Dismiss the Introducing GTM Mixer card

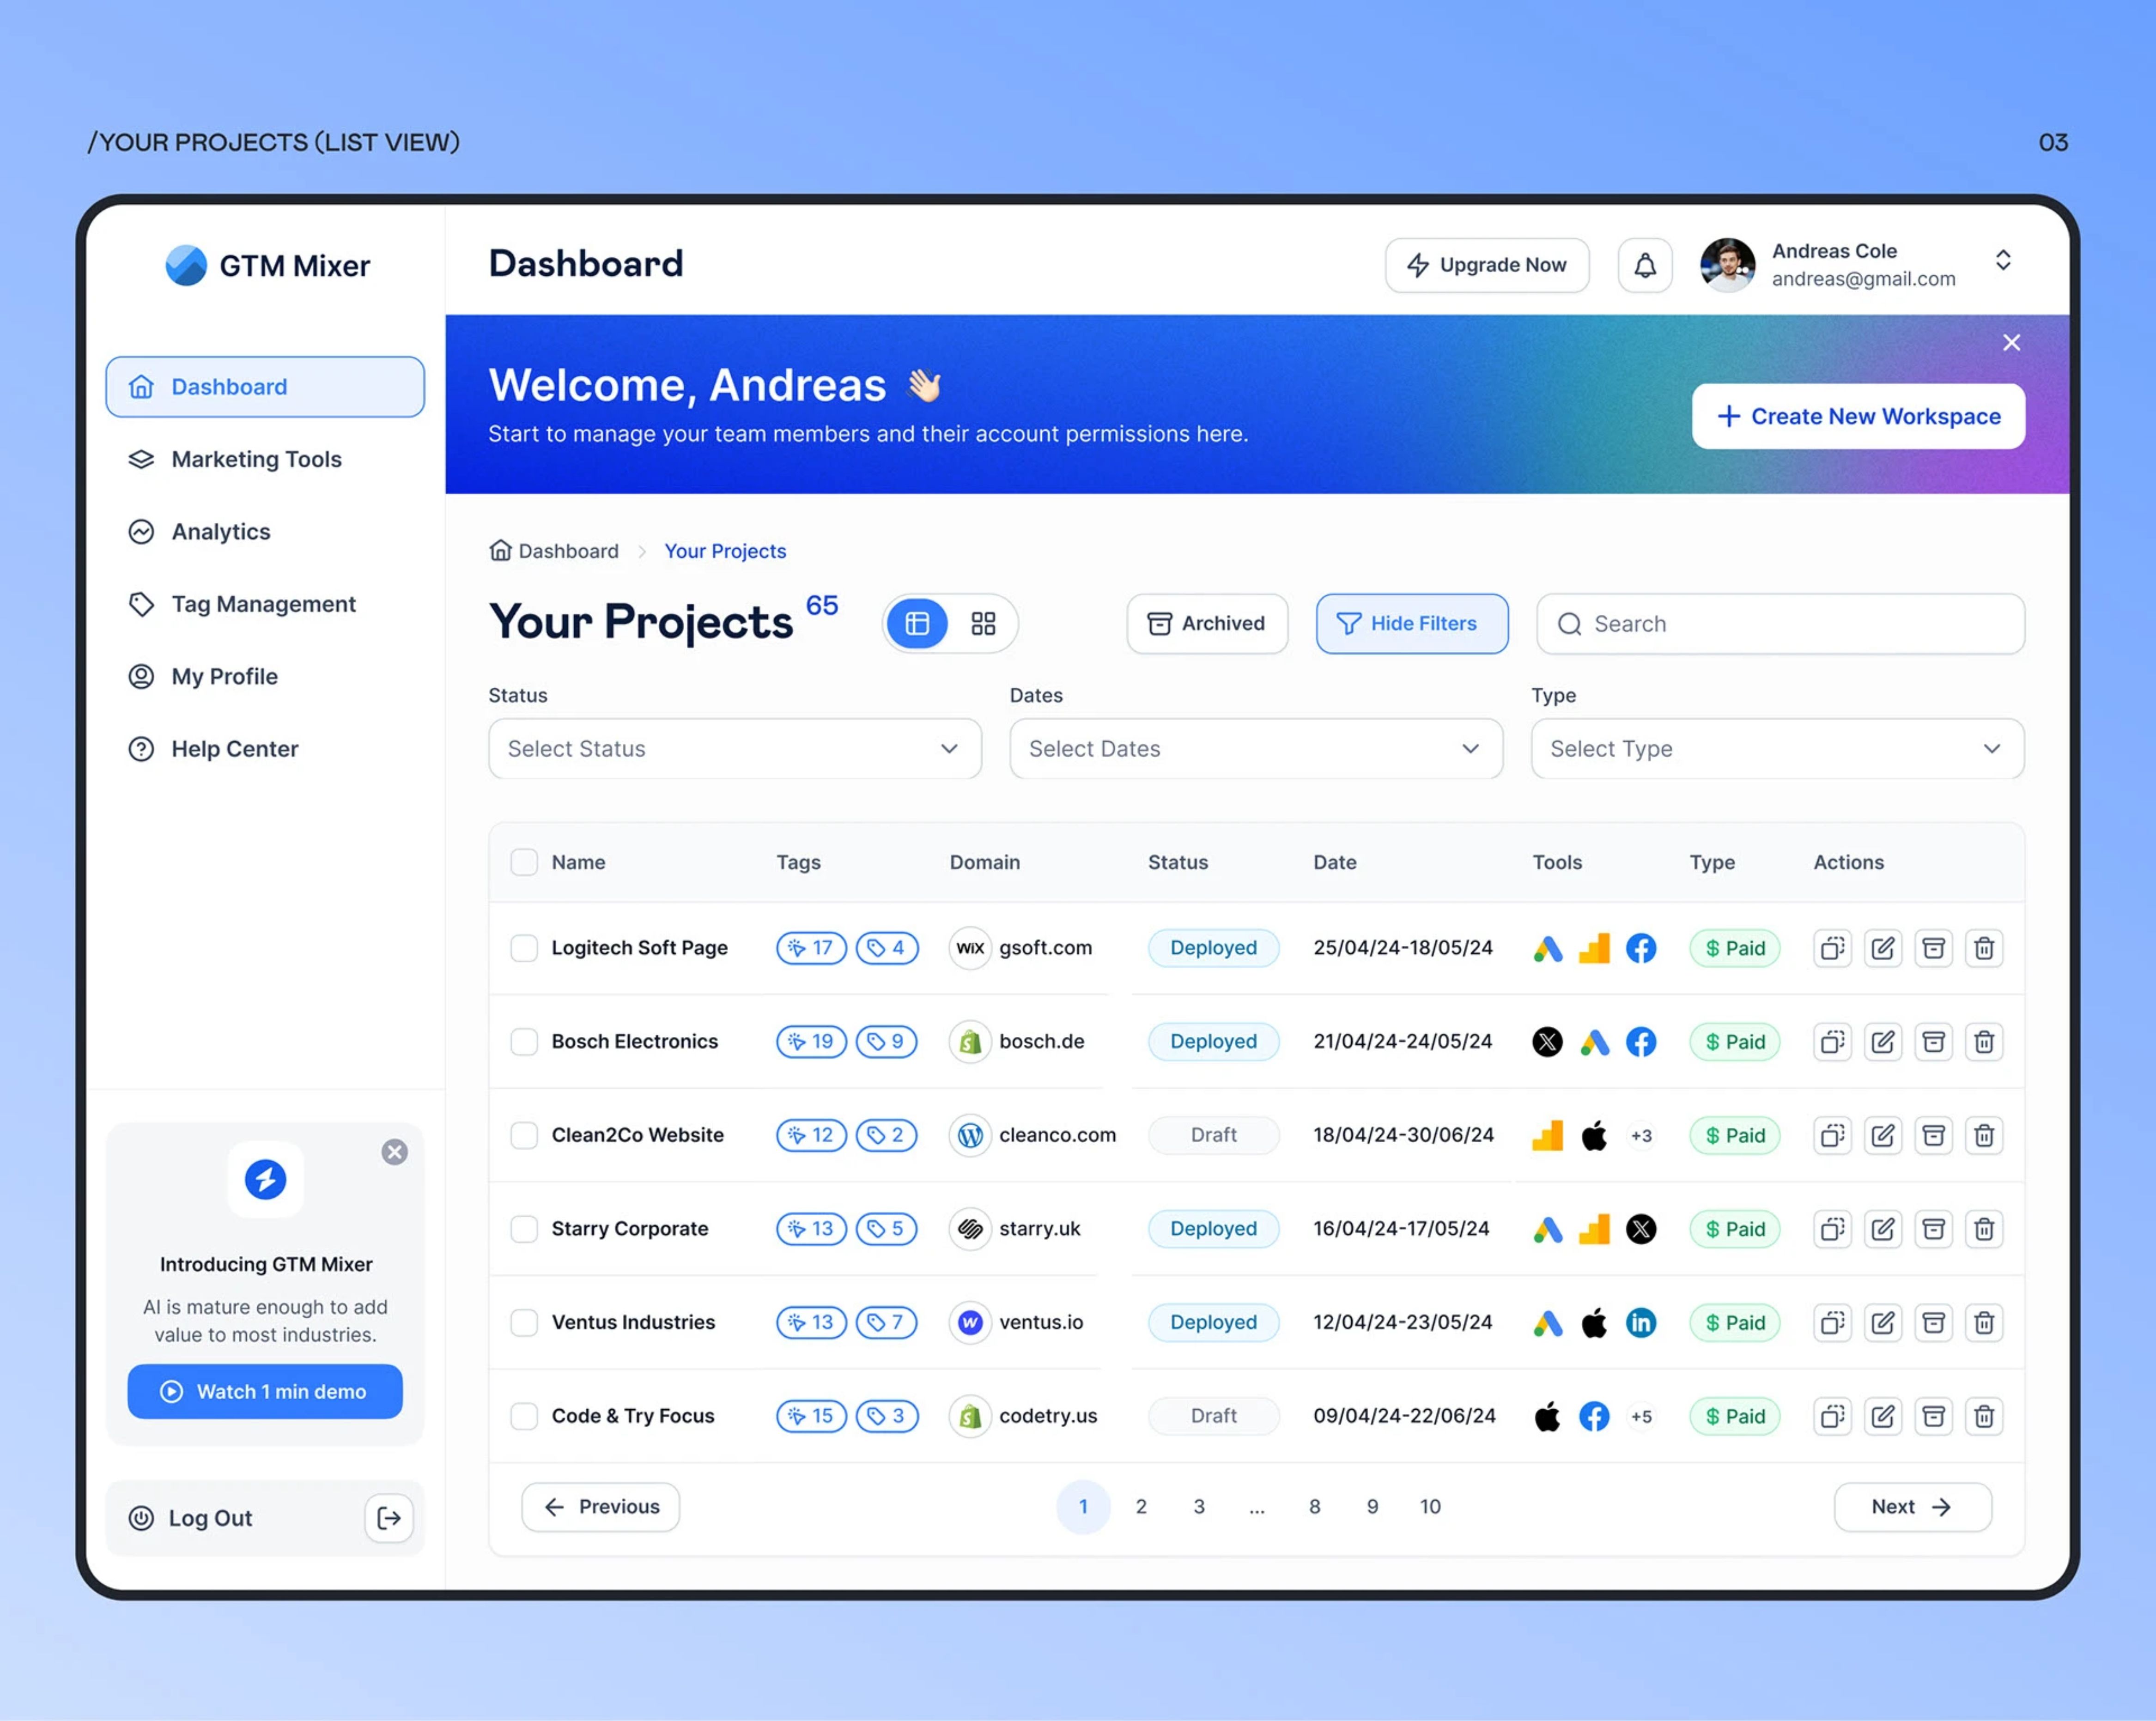[x=394, y=1152]
